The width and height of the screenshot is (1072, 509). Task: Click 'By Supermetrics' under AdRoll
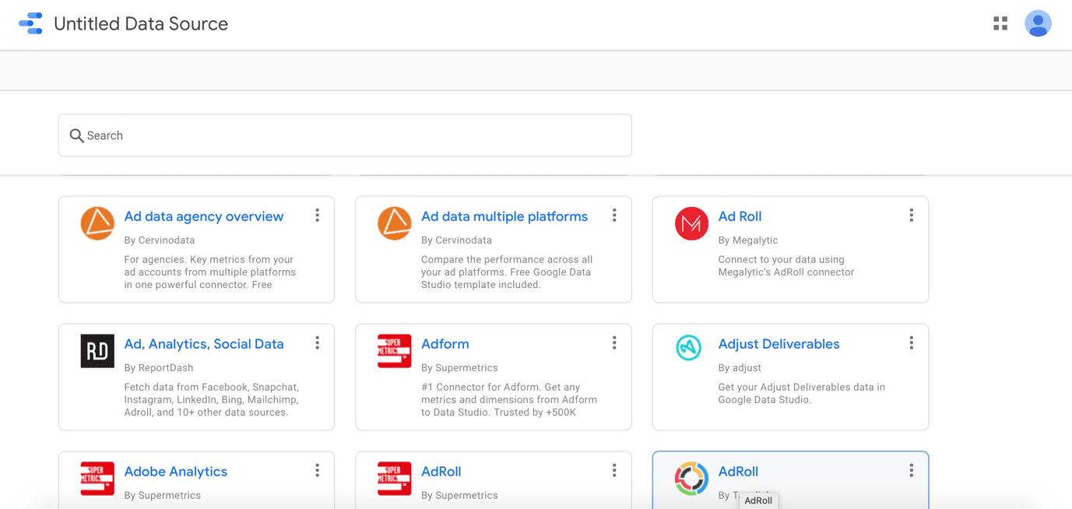click(x=459, y=496)
